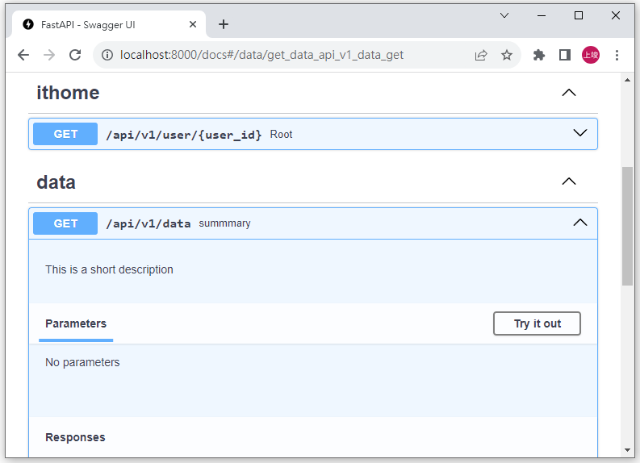This screenshot has height=463, width=640.
Task: Click the browser forward arrow
Action: coord(49,55)
